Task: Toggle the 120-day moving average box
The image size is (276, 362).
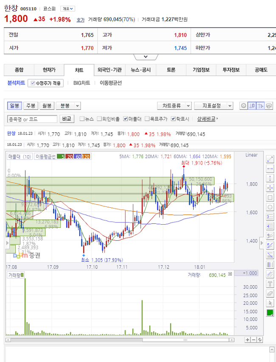Action: click(x=86, y=156)
